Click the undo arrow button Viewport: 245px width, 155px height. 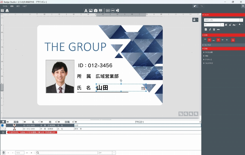[195, 6]
